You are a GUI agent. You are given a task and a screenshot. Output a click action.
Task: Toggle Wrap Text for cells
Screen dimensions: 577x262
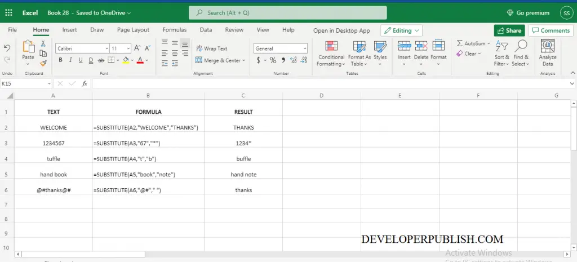pyautogui.click(x=212, y=48)
